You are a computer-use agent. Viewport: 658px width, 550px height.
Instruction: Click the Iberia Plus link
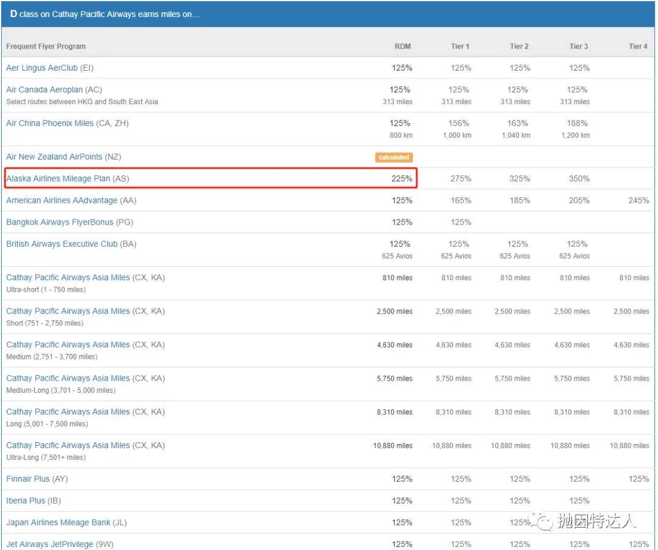pyautogui.click(x=25, y=501)
